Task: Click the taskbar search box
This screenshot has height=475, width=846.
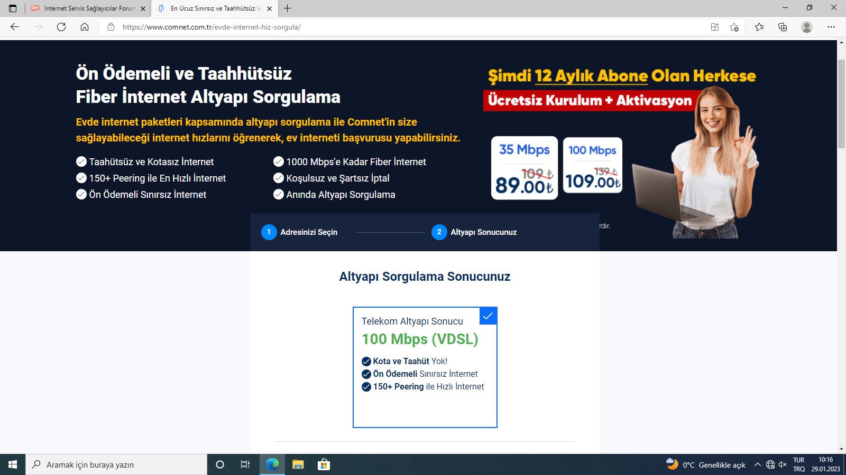Action: 116,464
